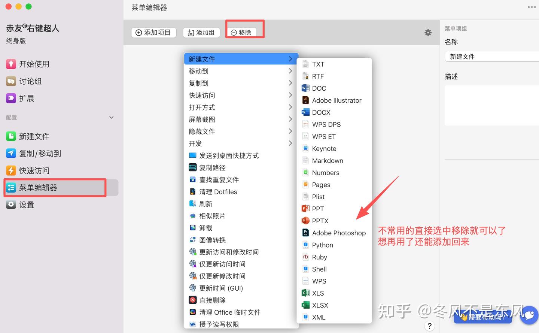The height and width of the screenshot is (333, 539).
Task: Click the 讨论组 chat icon
Action: 11,81
